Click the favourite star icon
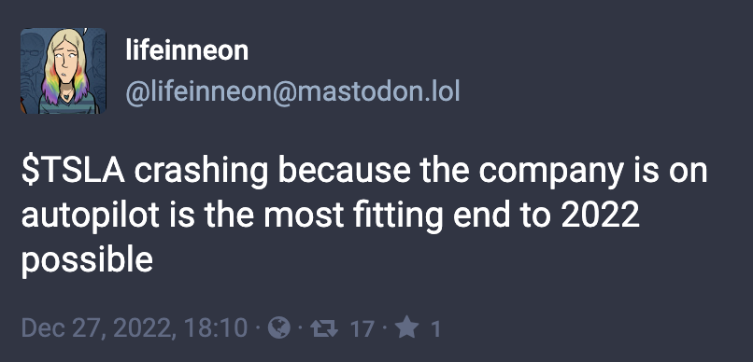753x362 pixels. [x=406, y=329]
